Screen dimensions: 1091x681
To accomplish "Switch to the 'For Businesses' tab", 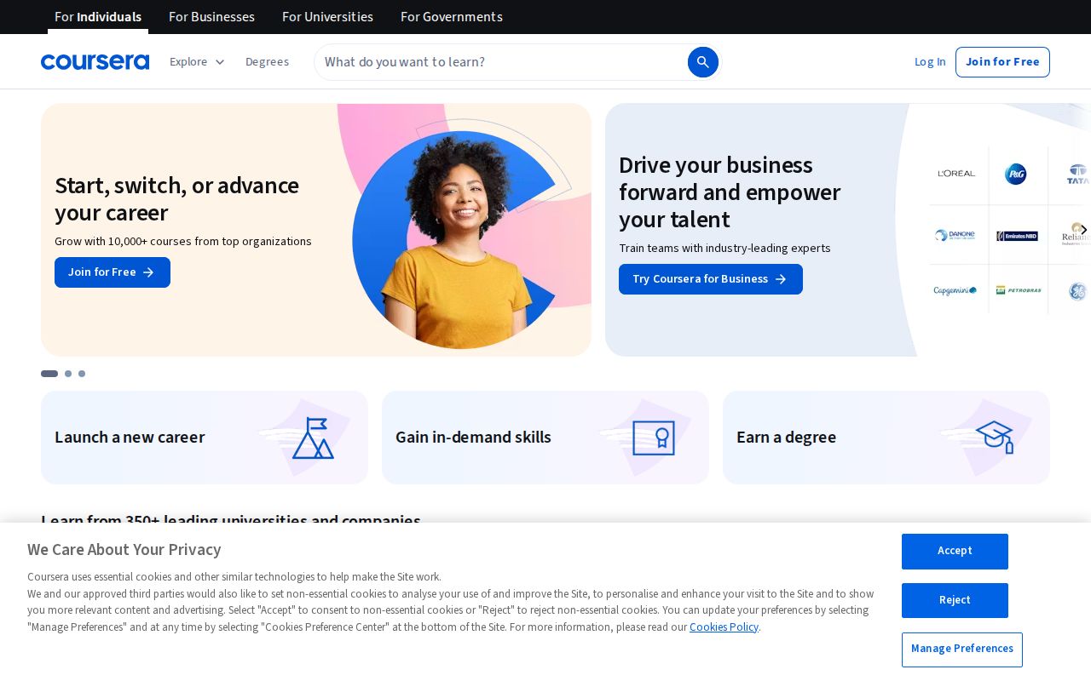I will (x=211, y=16).
